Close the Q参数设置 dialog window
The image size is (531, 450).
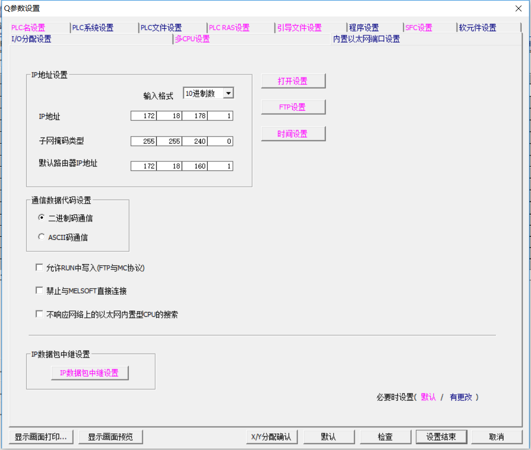point(519,8)
